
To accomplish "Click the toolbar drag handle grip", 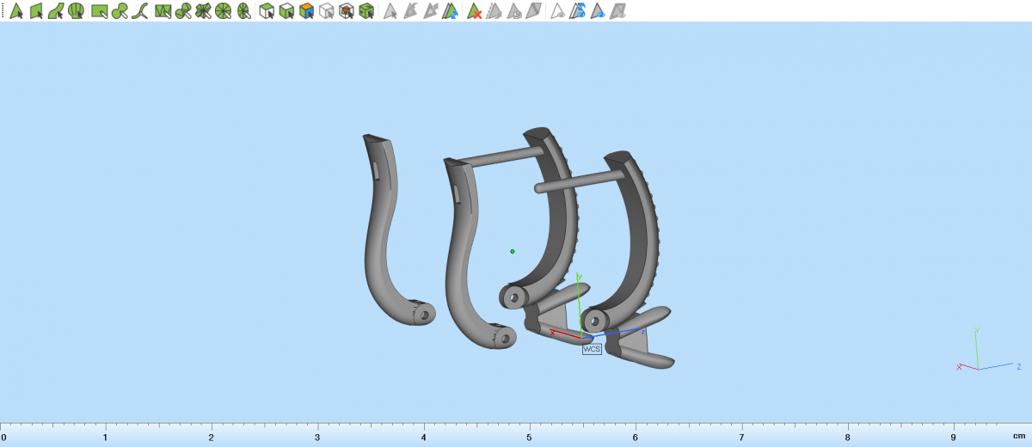I will click(3, 11).
